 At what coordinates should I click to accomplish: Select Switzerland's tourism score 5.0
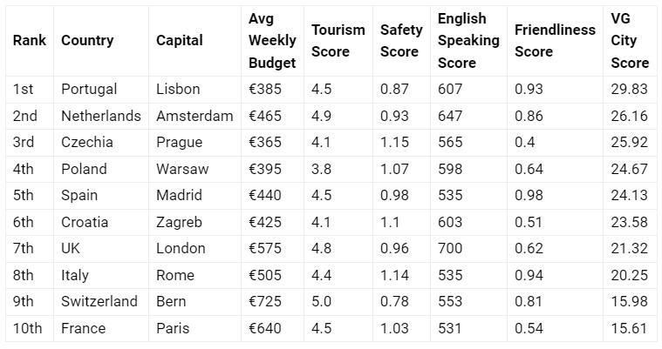[x=321, y=301]
